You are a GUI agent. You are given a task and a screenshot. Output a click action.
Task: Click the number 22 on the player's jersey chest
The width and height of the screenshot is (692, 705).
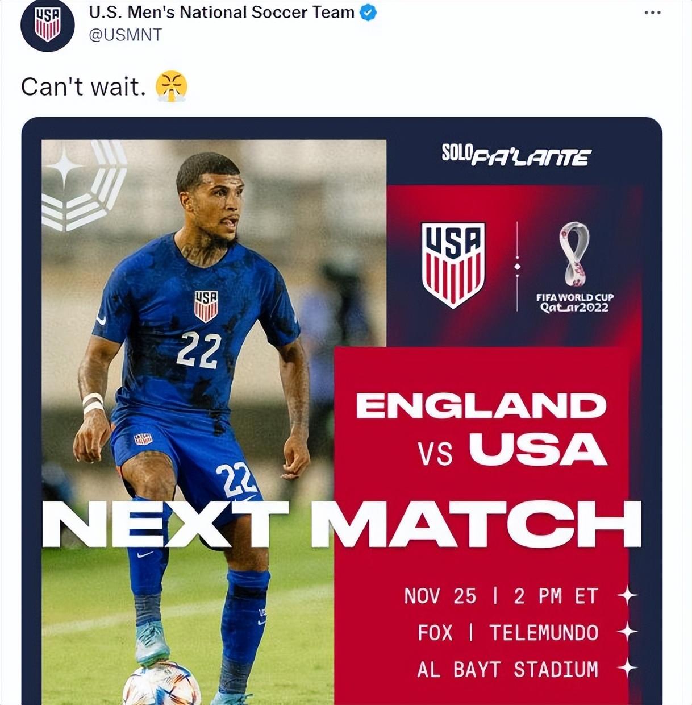(x=198, y=350)
